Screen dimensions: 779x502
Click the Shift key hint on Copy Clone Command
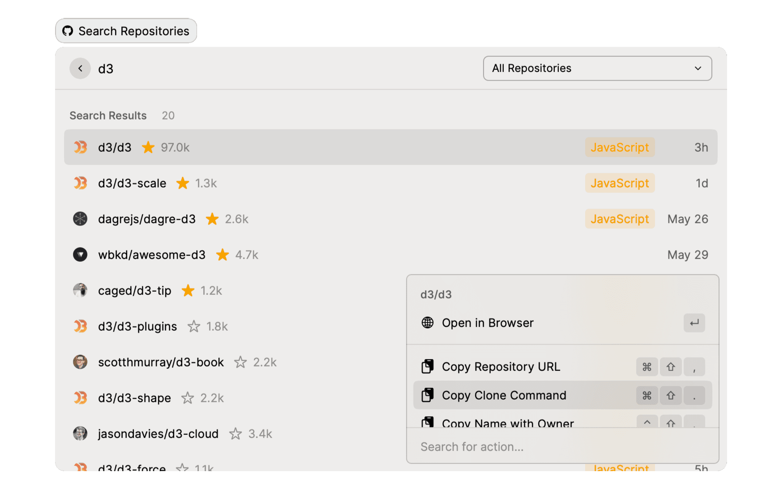point(671,396)
